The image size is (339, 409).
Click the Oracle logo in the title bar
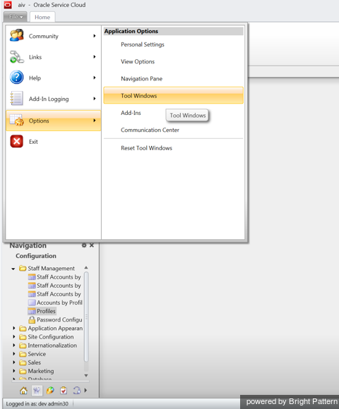(x=8, y=5)
